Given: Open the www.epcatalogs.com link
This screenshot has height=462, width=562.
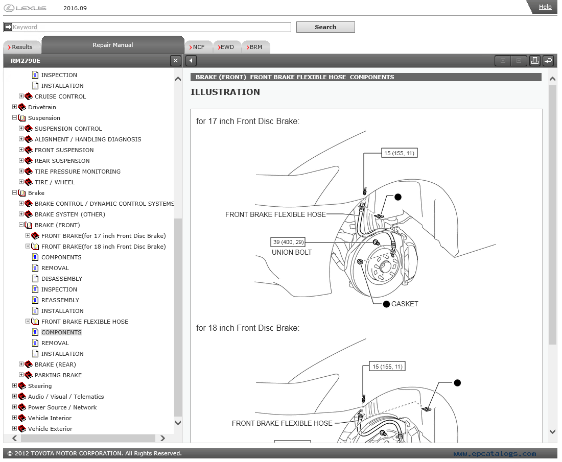Looking at the screenshot, I should (x=495, y=454).
